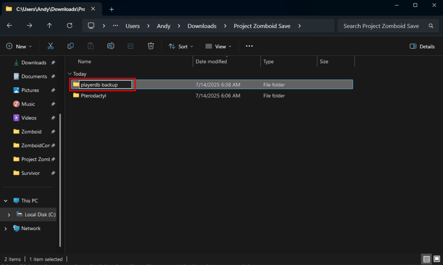443x265 pixels.
Task: Open Music in the sidebar
Action: [28, 104]
